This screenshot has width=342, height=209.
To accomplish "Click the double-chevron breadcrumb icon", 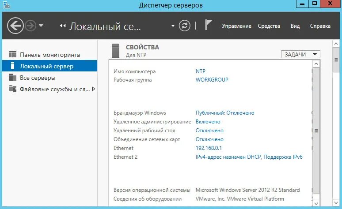I will point(63,26).
